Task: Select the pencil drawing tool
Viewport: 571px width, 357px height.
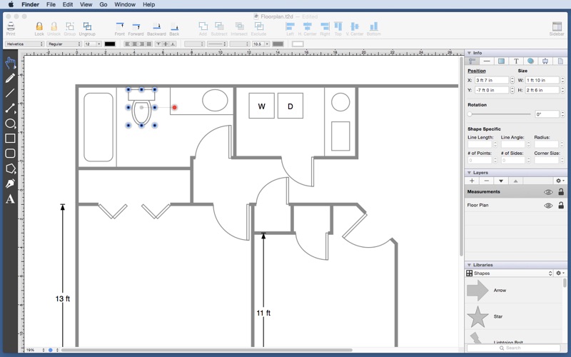Action: (x=10, y=78)
